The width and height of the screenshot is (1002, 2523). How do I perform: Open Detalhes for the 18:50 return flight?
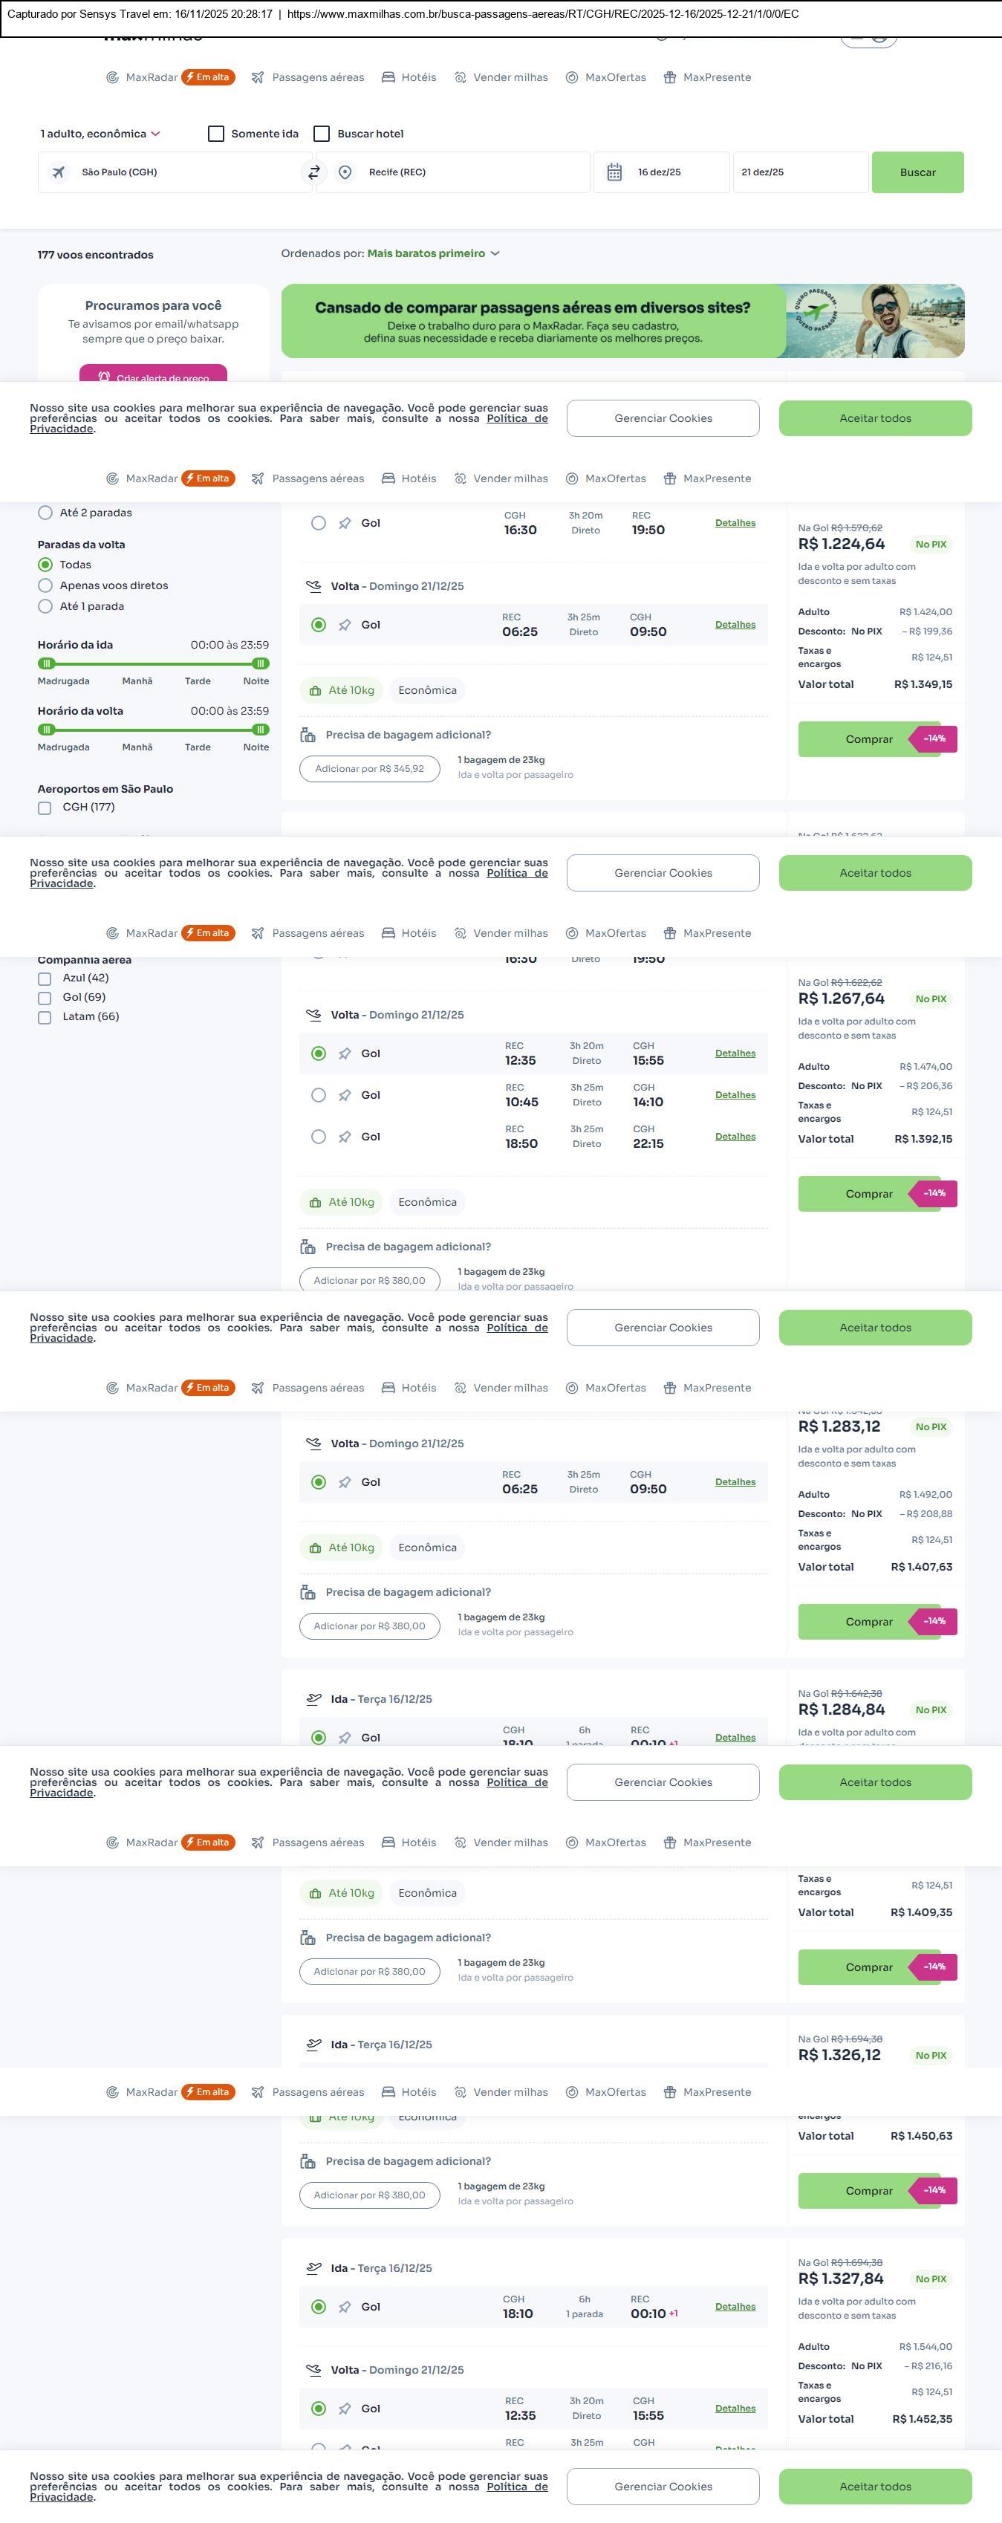(735, 1137)
